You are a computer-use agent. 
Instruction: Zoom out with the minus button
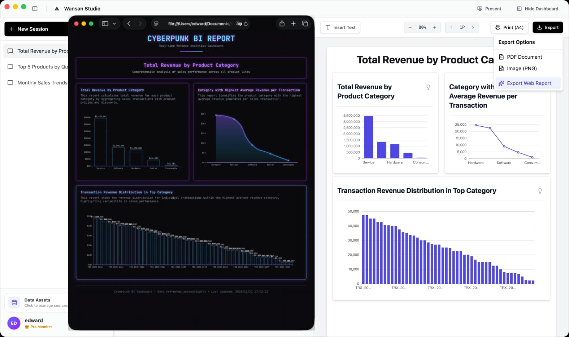point(410,27)
